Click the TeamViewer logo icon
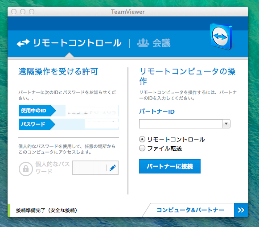259x227 pixels. [x=221, y=37]
